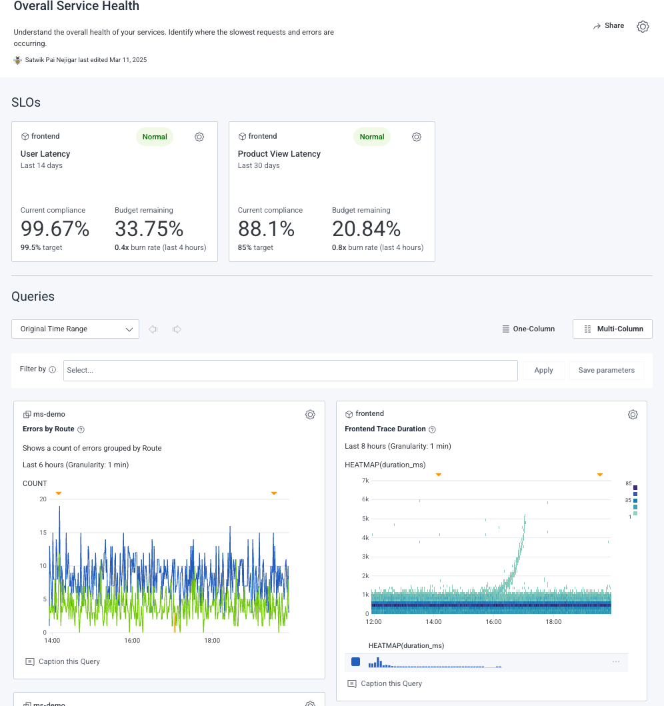Viewport: 664px width, 706px height.
Task: Toggle the blue heatmap series square
Action: (x=356, y=662)
